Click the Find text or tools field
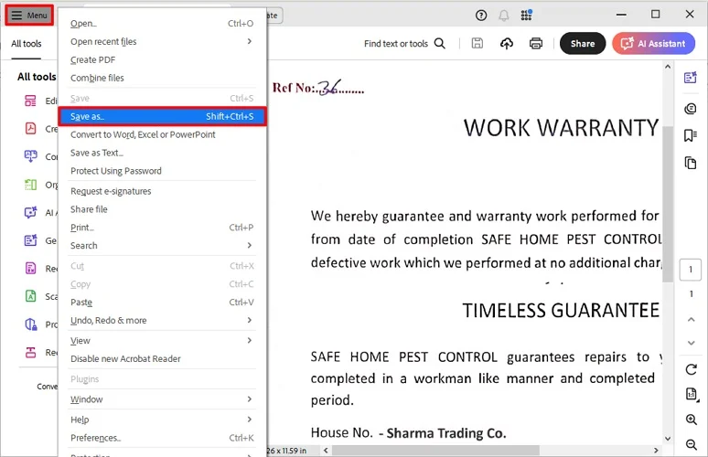The width and height of the screenshot is (708, 457). tap(404, 43)
